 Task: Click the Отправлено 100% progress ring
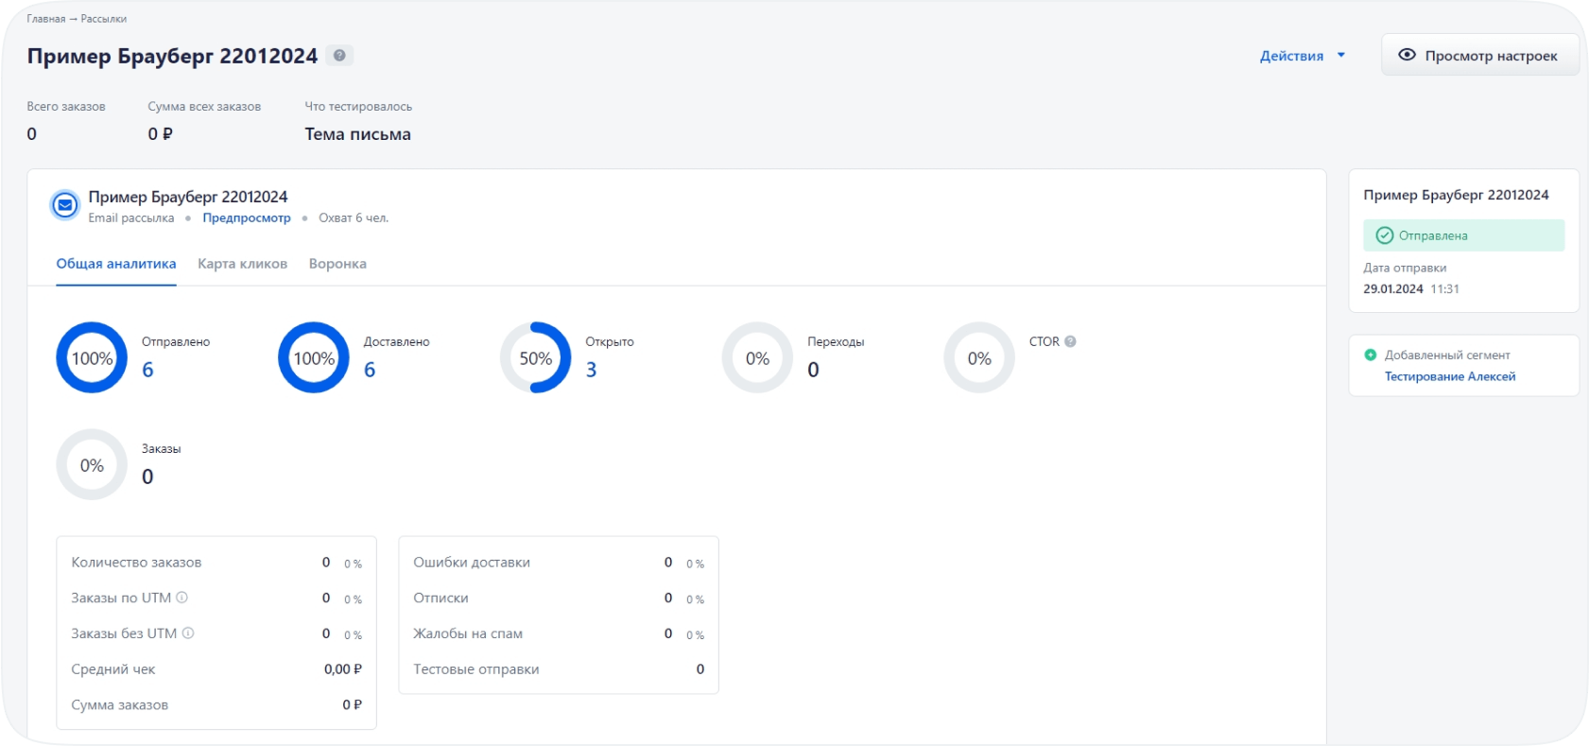tap(92, 357)
